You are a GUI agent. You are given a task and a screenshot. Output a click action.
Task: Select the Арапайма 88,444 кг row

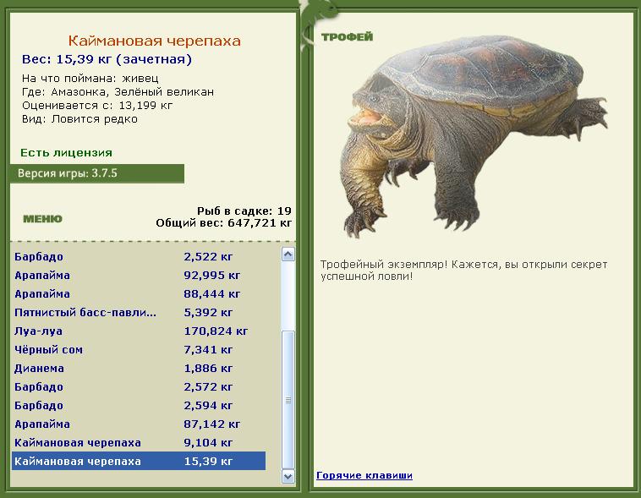pos(139,294)
